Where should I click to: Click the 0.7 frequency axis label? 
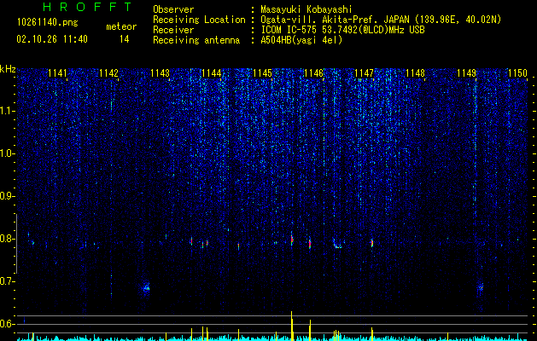pos(7,281)
